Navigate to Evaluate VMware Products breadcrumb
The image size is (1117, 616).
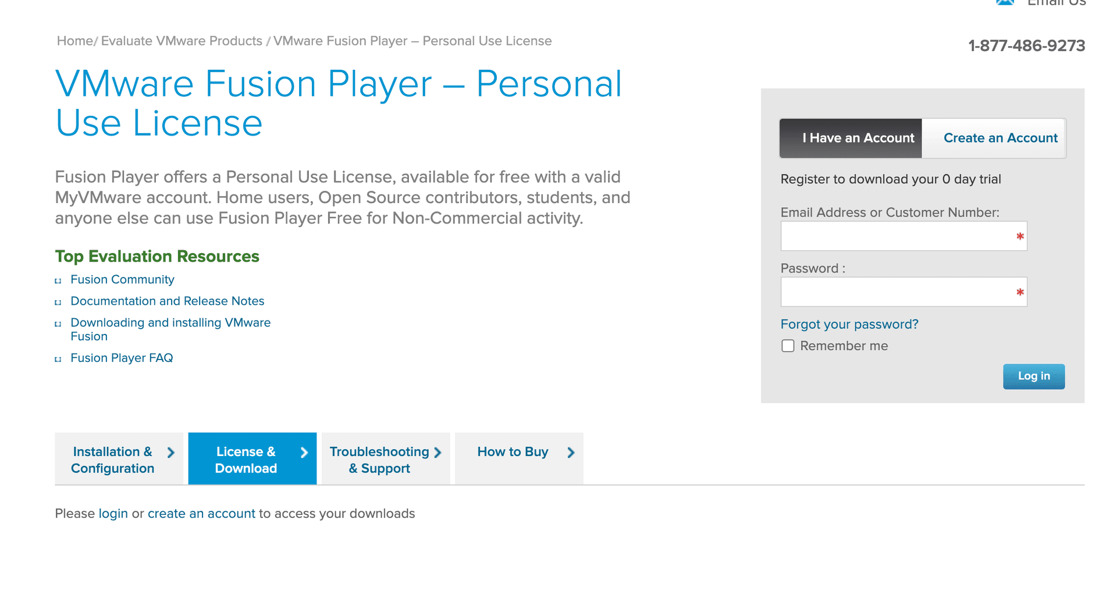coord(181,41)
